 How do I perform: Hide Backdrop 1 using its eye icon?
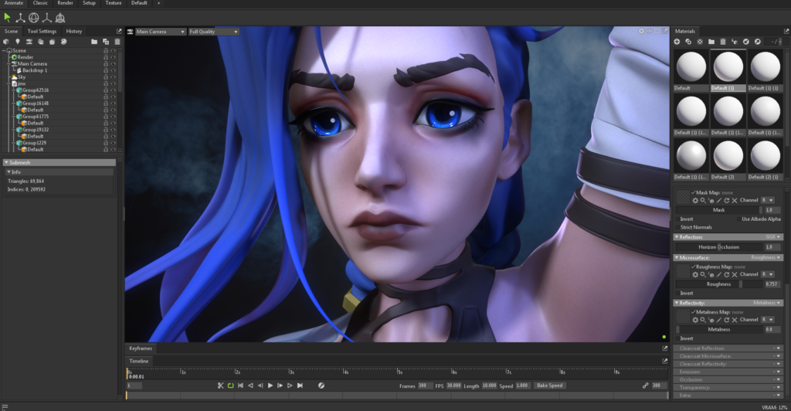point(113,70)
